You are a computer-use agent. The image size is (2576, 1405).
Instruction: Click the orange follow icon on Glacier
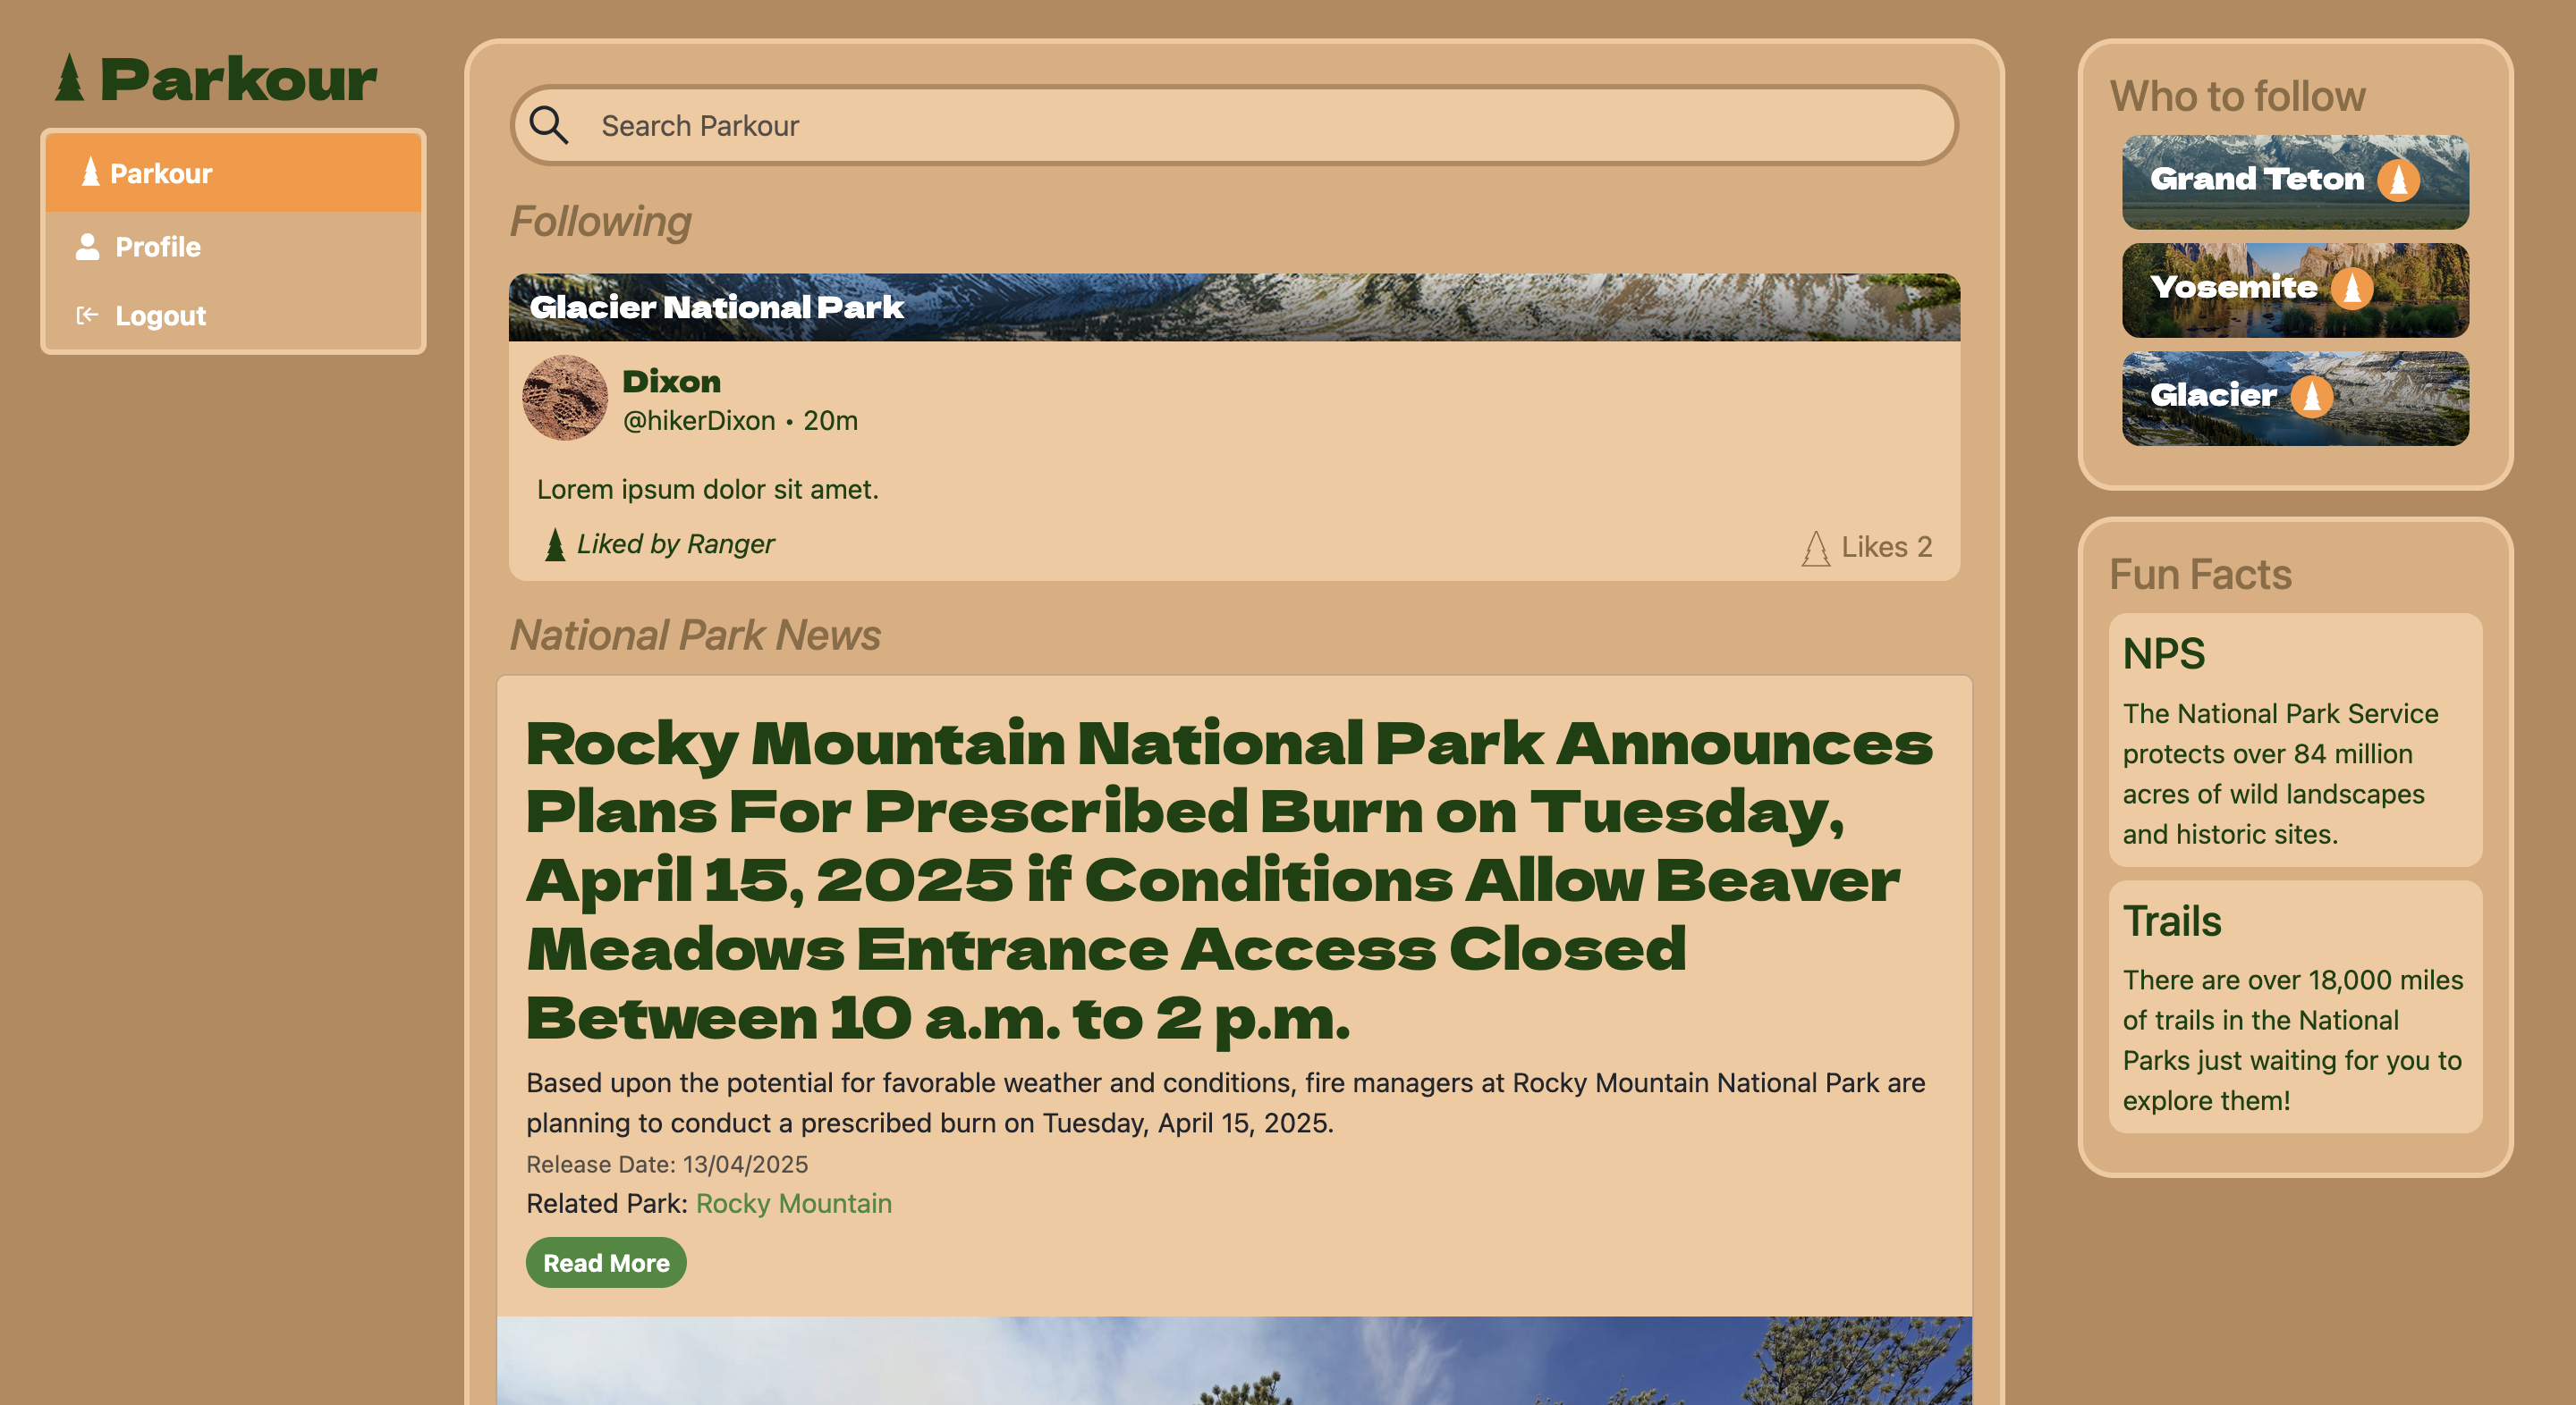point(2311,396)
